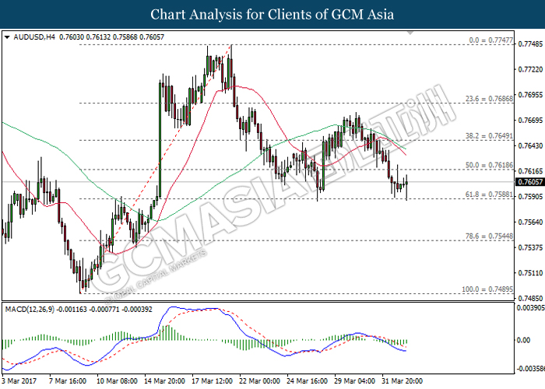
Task: Click the MACD scale value 0.003905
Action: coord(530,308)
